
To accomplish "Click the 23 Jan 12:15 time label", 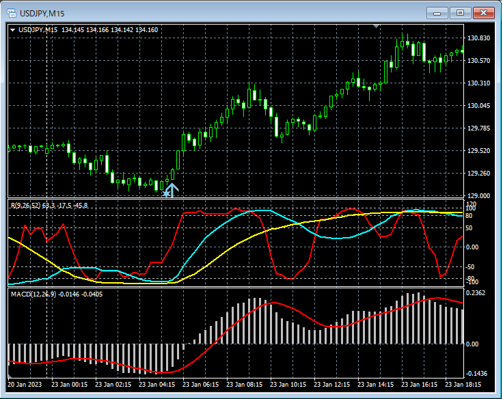I will point(331,384).
